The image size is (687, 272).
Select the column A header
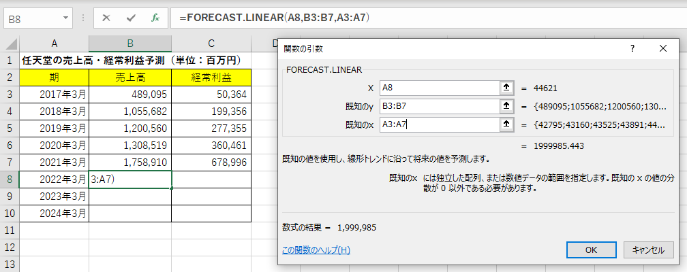[x=55, y=44]
